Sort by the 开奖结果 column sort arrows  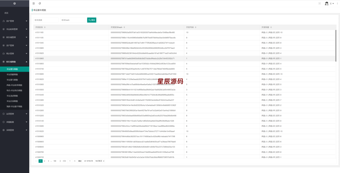click(271, 27)
